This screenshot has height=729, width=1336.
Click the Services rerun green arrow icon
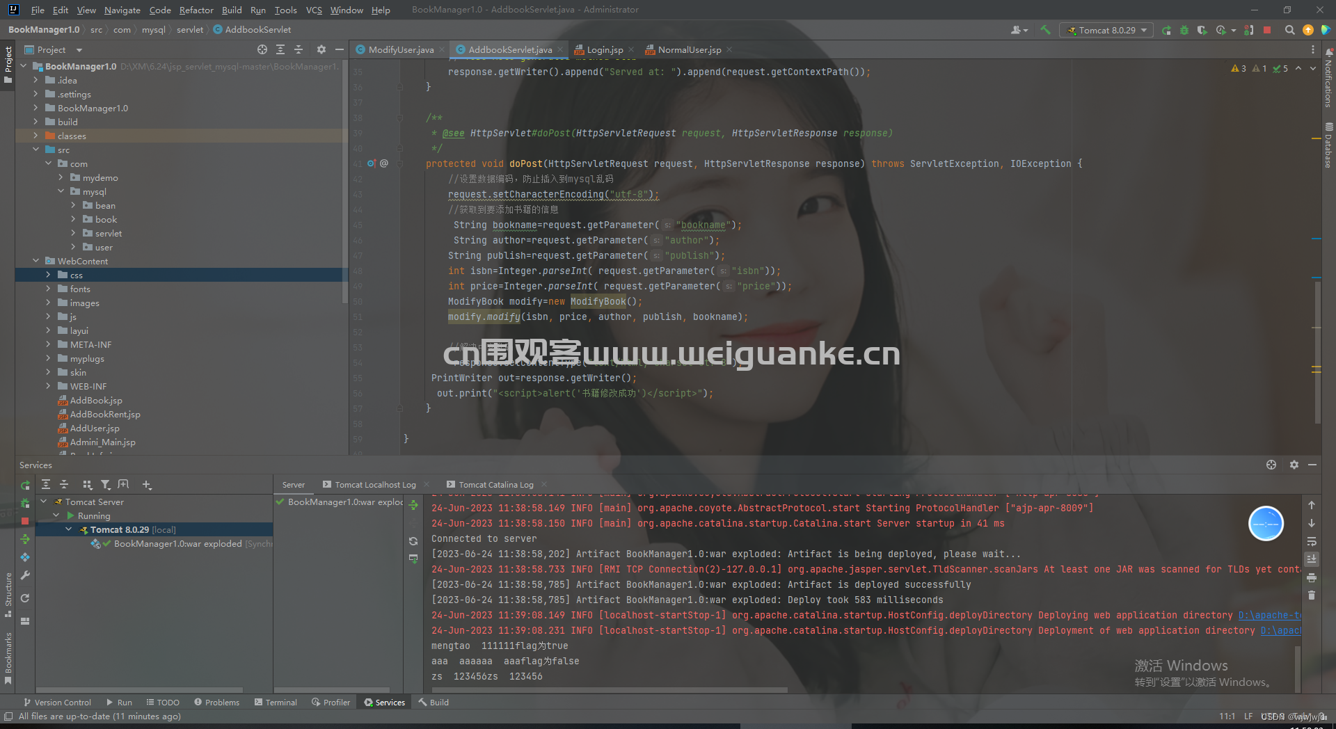coord(25,485)
